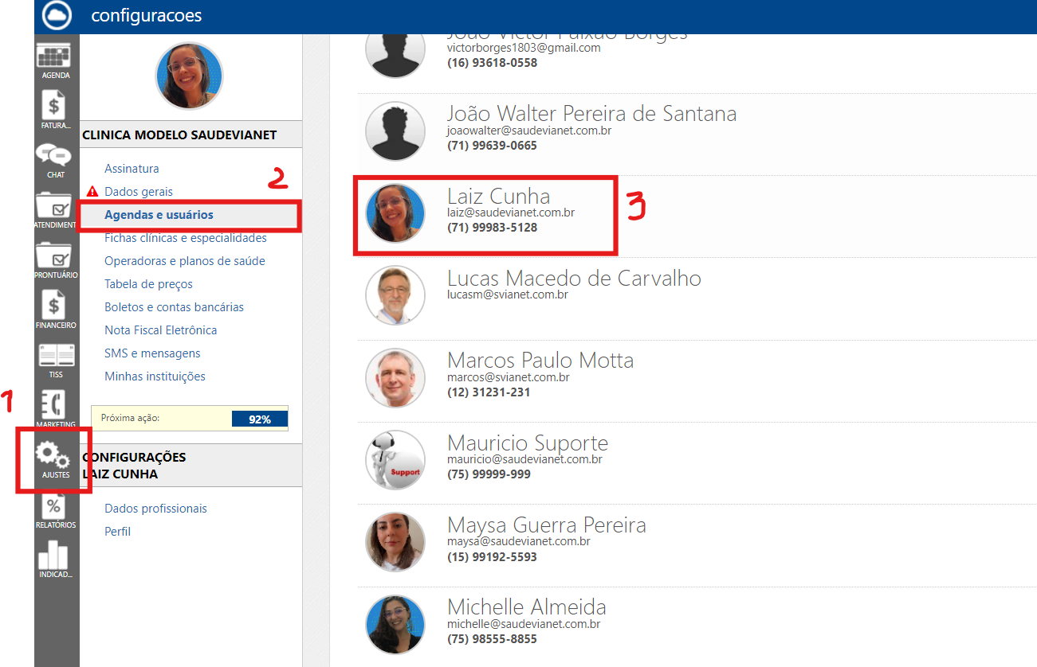Viewport: 1037px width, 667px height.
Task: Click the email joaowalter@saudevianet.com.br
Action: (x=529, y=131)
